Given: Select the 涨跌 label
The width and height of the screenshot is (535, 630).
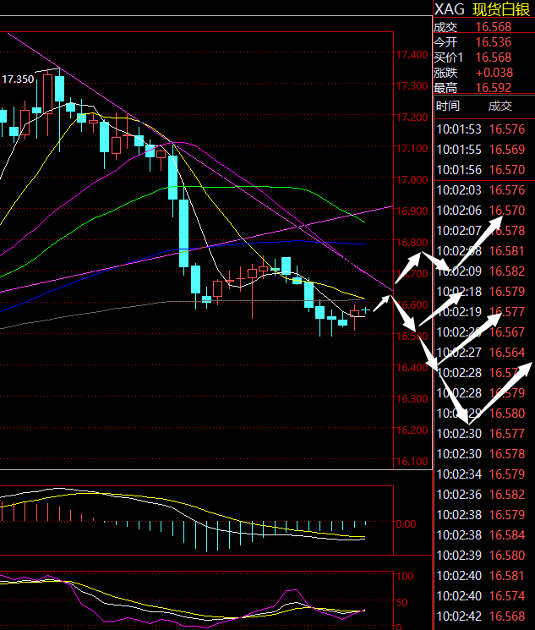Looking at the screenshot, I should click(445, 73).
